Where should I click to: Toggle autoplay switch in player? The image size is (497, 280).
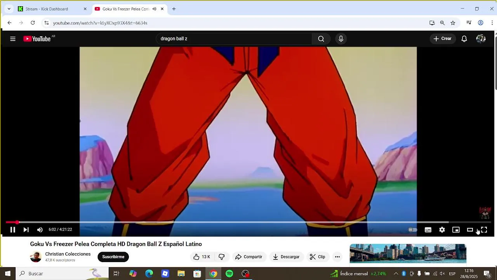(x=412, y=230)
